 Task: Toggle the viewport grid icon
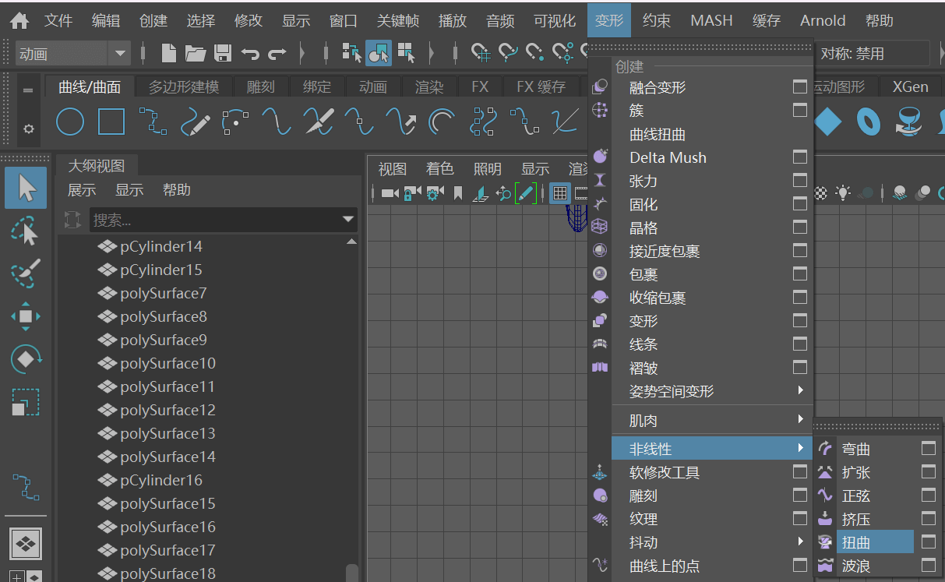tap(559, 192)
